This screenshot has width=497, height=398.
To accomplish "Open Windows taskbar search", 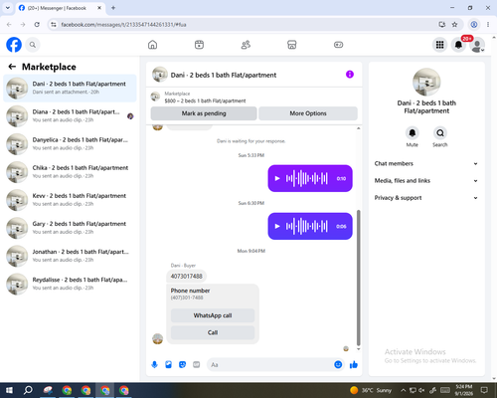I will point(28,390).
